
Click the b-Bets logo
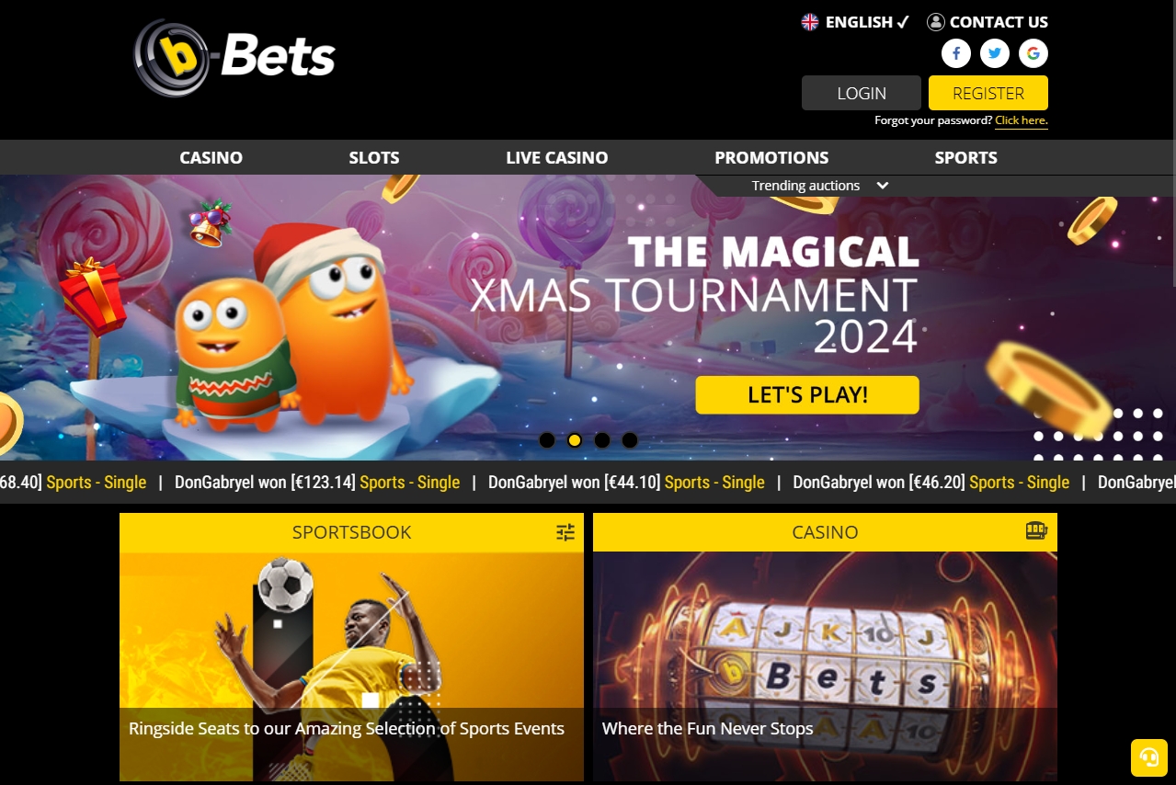pos(234,58)
